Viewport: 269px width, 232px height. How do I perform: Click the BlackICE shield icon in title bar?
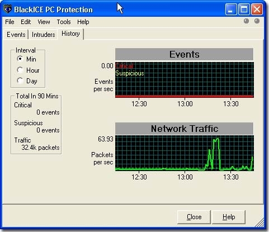[8, 9]
